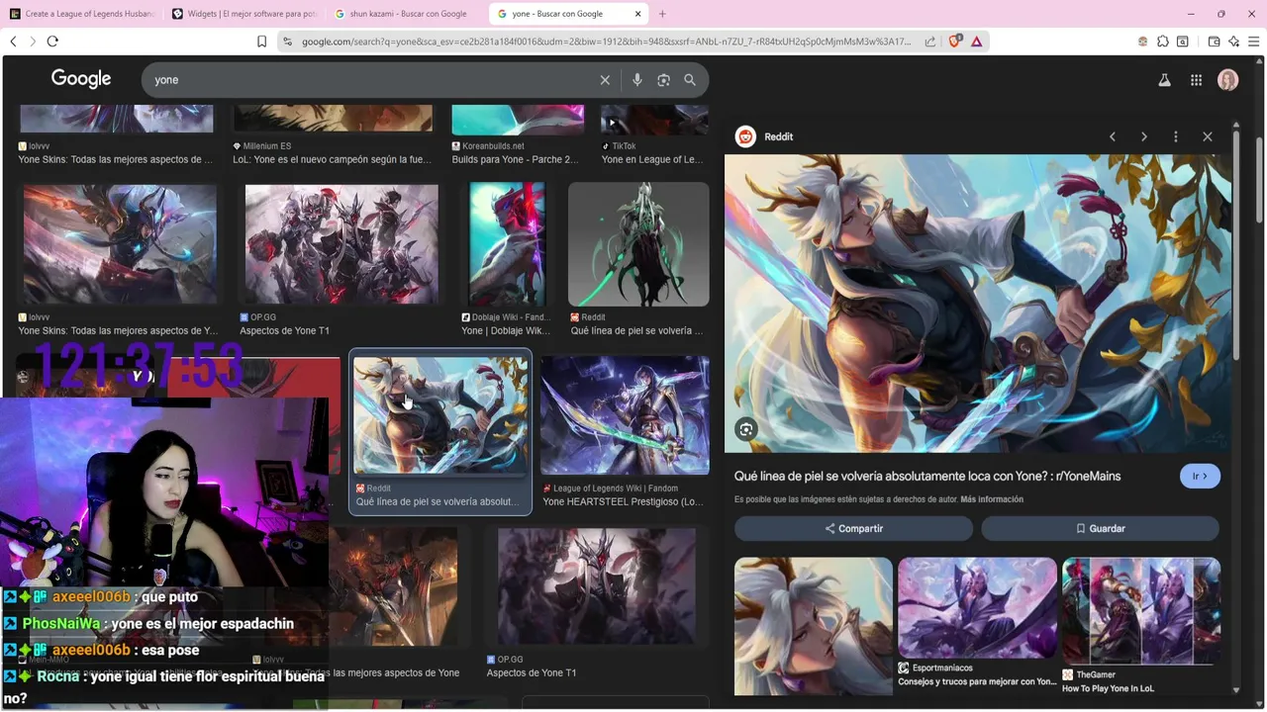Viewport: 1267px width, 712px height.
Task: Open Esportmaniacos related image thumbnail
Action: pyautogui.click(x=977, y=608)
